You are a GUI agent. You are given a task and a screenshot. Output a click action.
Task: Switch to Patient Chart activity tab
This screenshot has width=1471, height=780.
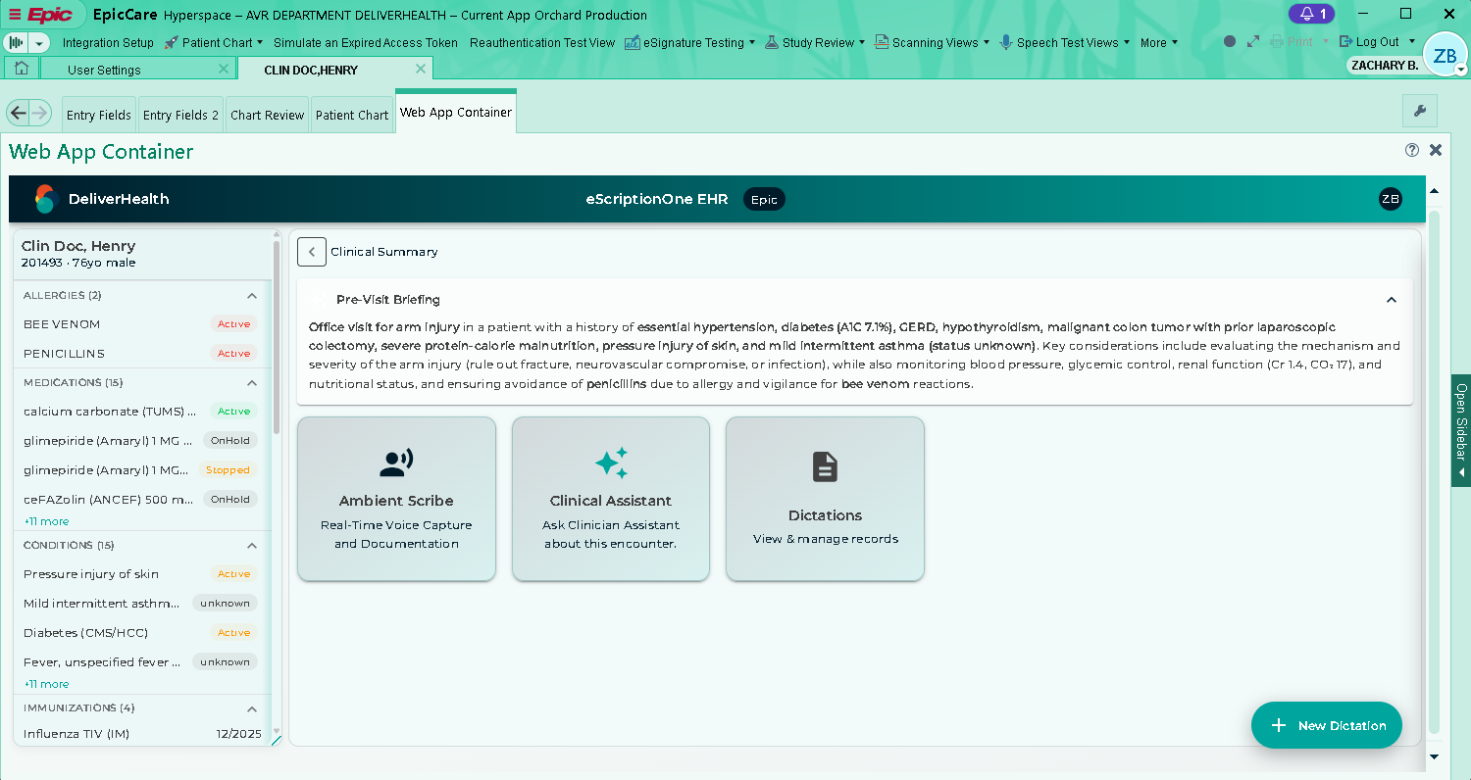352,115
